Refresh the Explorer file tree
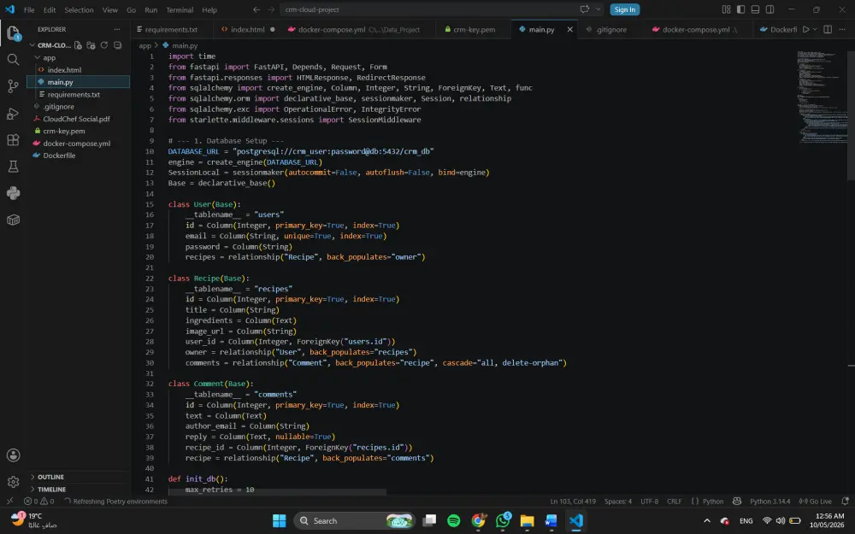 coord(104,45)
